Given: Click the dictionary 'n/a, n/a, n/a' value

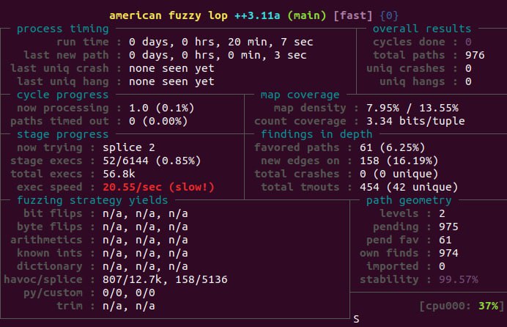Looking at the screenshot, I should (x=145, y=267).
